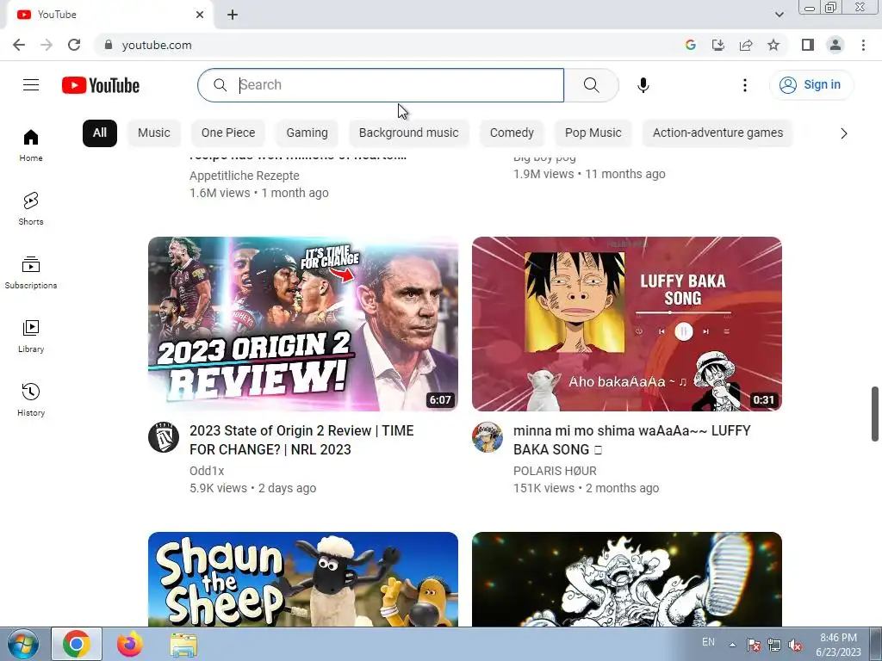Select the Comedy category chip
The image size is (882, 661).
(512, 133)
